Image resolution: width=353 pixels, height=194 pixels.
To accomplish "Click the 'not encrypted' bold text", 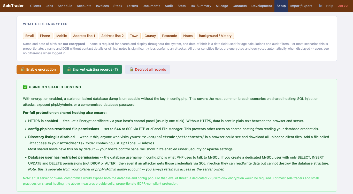I will [x=74, y=44].
